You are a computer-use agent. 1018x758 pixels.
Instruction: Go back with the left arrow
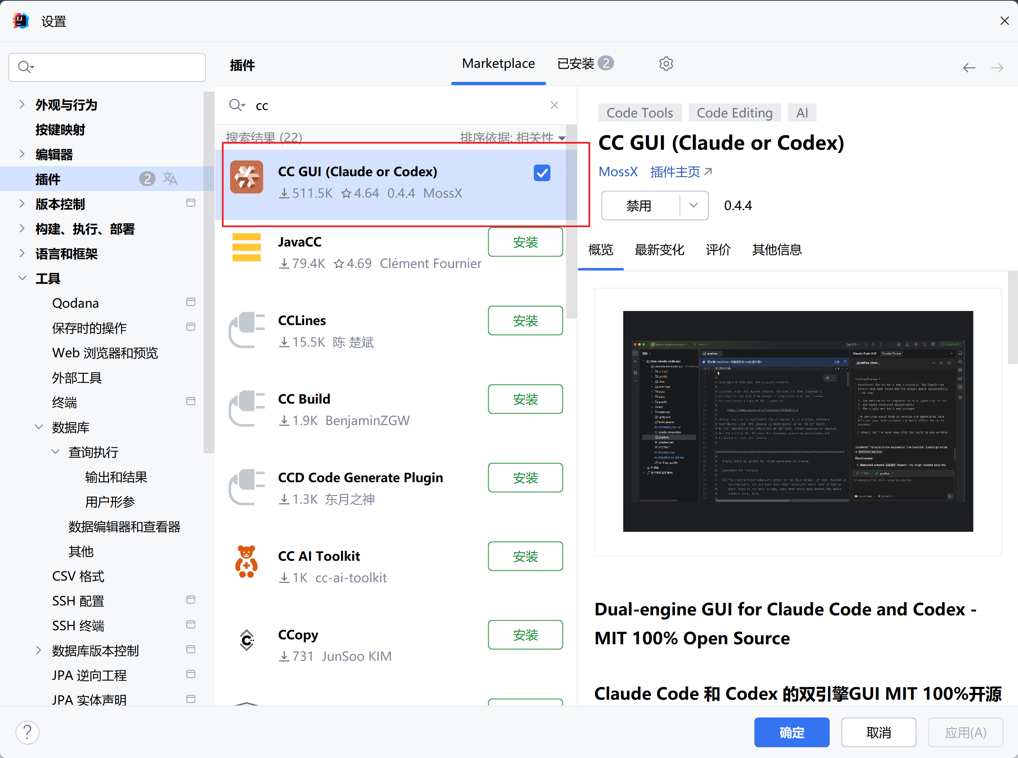click(x=969, y=68)
